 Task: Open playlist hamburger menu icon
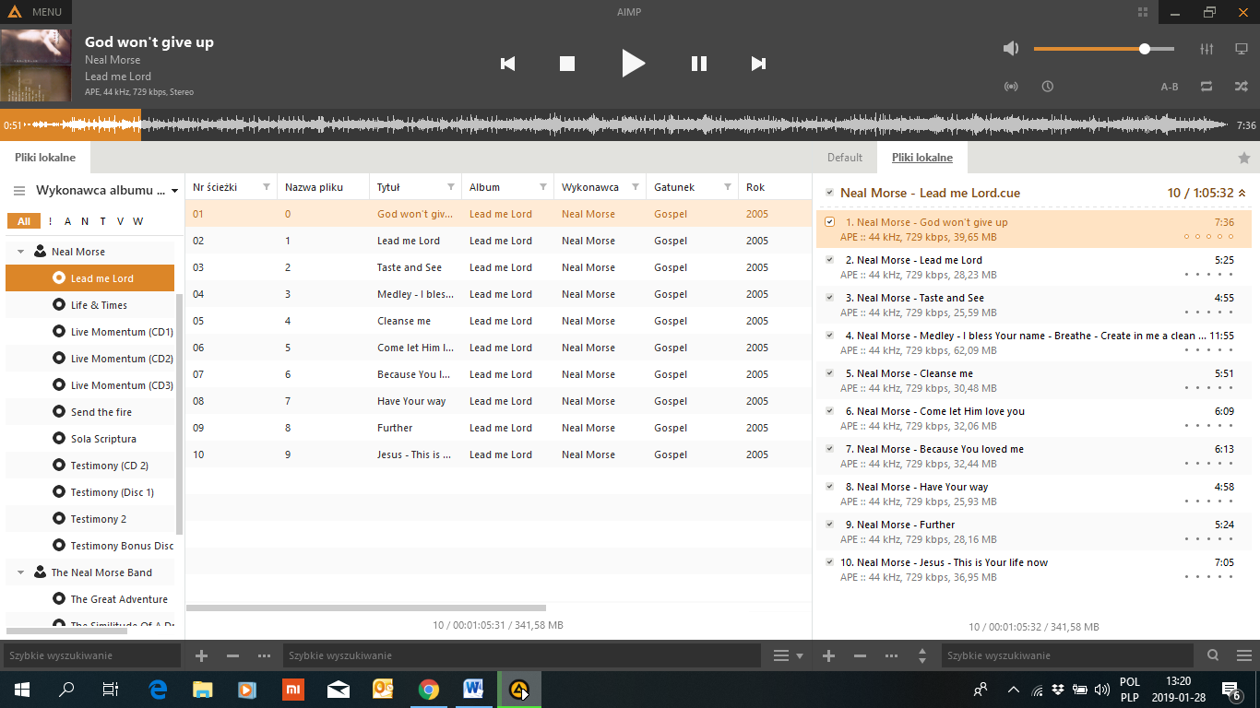click(x=1242, y=655)
